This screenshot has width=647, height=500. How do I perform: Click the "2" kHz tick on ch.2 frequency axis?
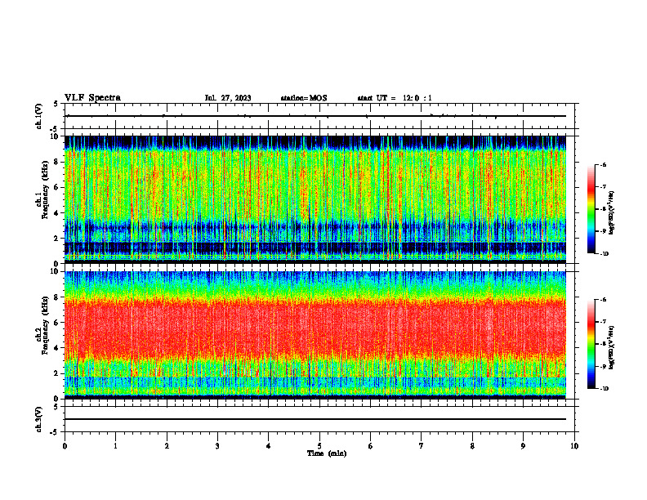57,373
